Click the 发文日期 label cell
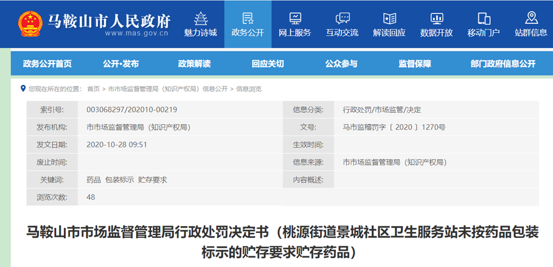 tap(52, 145)
